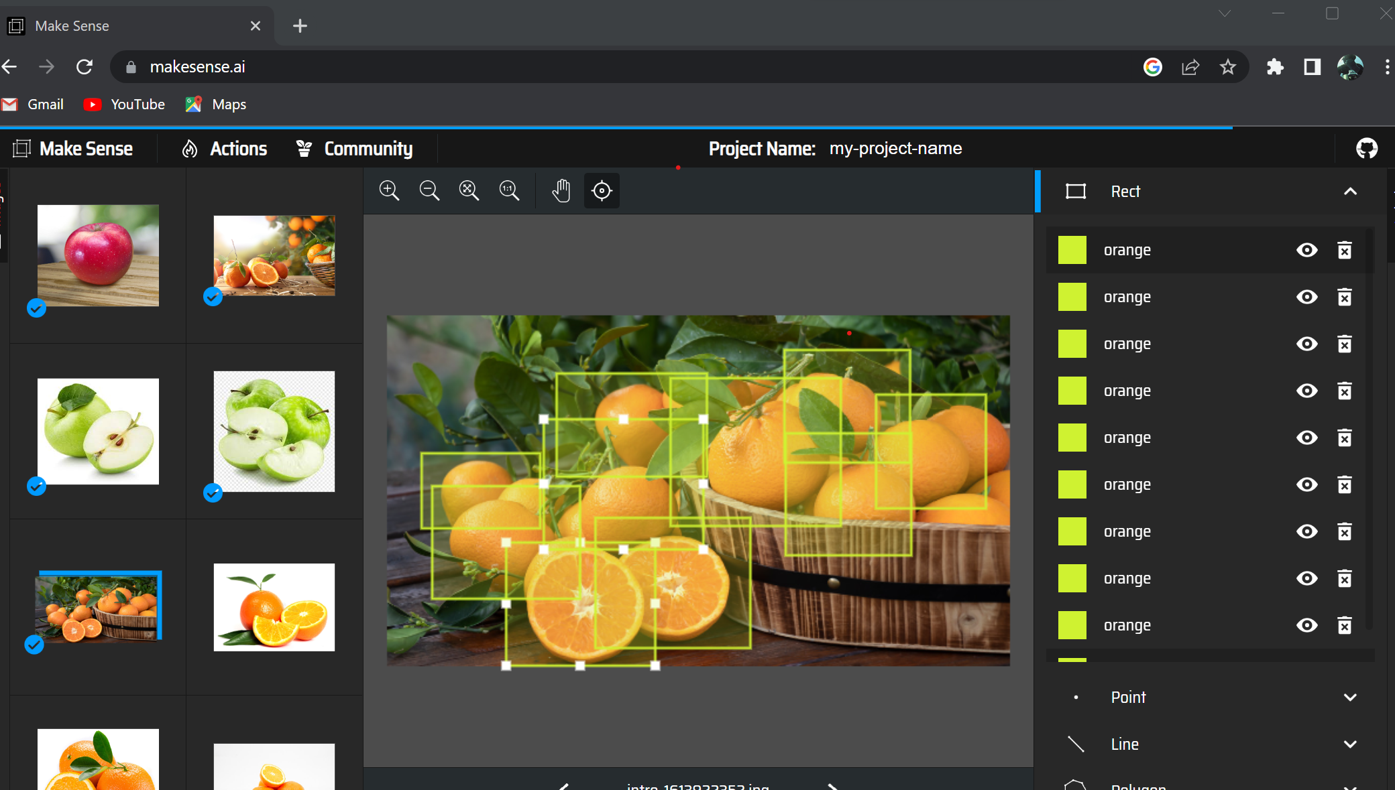Viewport: 1395px width, 790px height.
Task: Select the rectangle annotation tool
Action: pyautogui.click(x=1075, y=192)
